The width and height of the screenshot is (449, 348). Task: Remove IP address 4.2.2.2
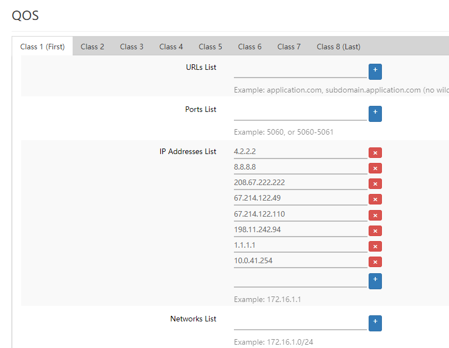[x=375, y=153]
